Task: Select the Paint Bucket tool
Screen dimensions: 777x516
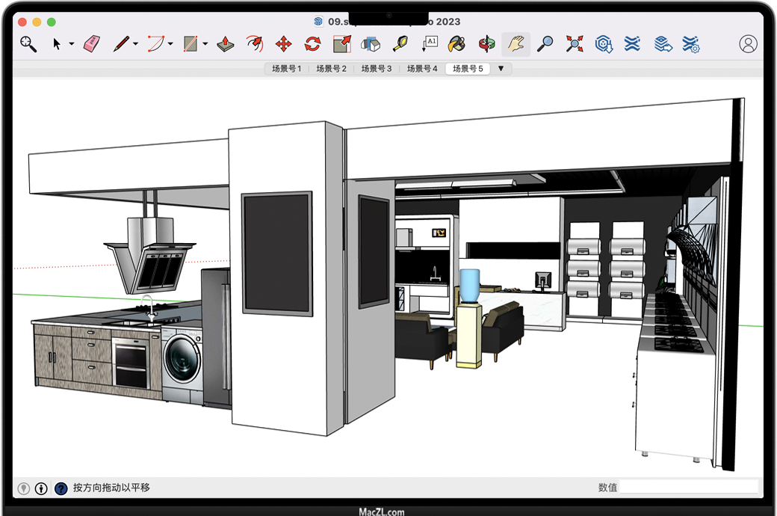Action: 456,44
